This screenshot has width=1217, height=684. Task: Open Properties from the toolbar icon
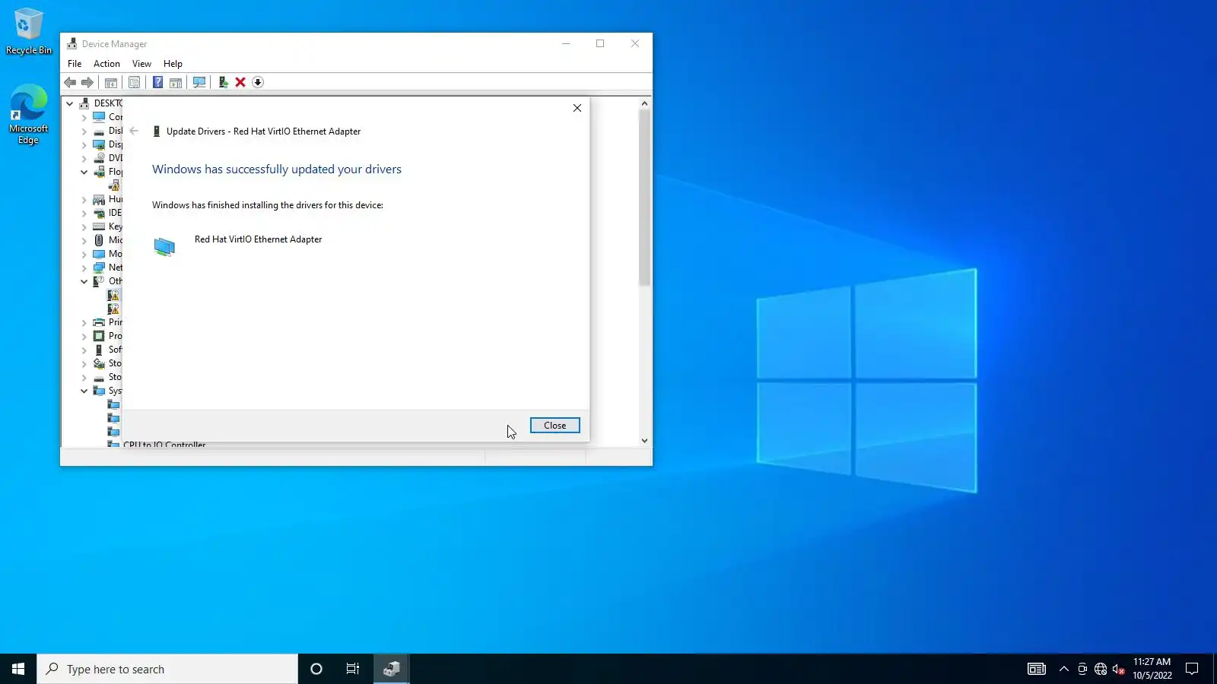(134, 82)
